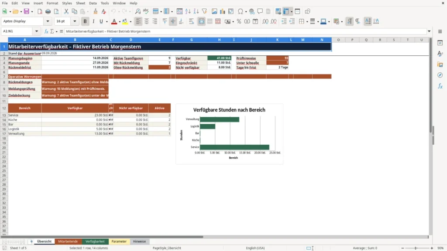The height and width of the screenshot is (251, 447).
Task: Open the Function Wizard icon
Action: tap(46, 31)
